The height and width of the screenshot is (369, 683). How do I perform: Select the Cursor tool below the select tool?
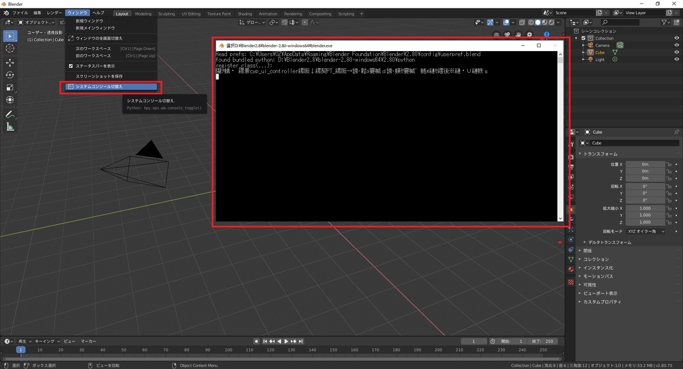pyautogui.click(x=10, y=48)
